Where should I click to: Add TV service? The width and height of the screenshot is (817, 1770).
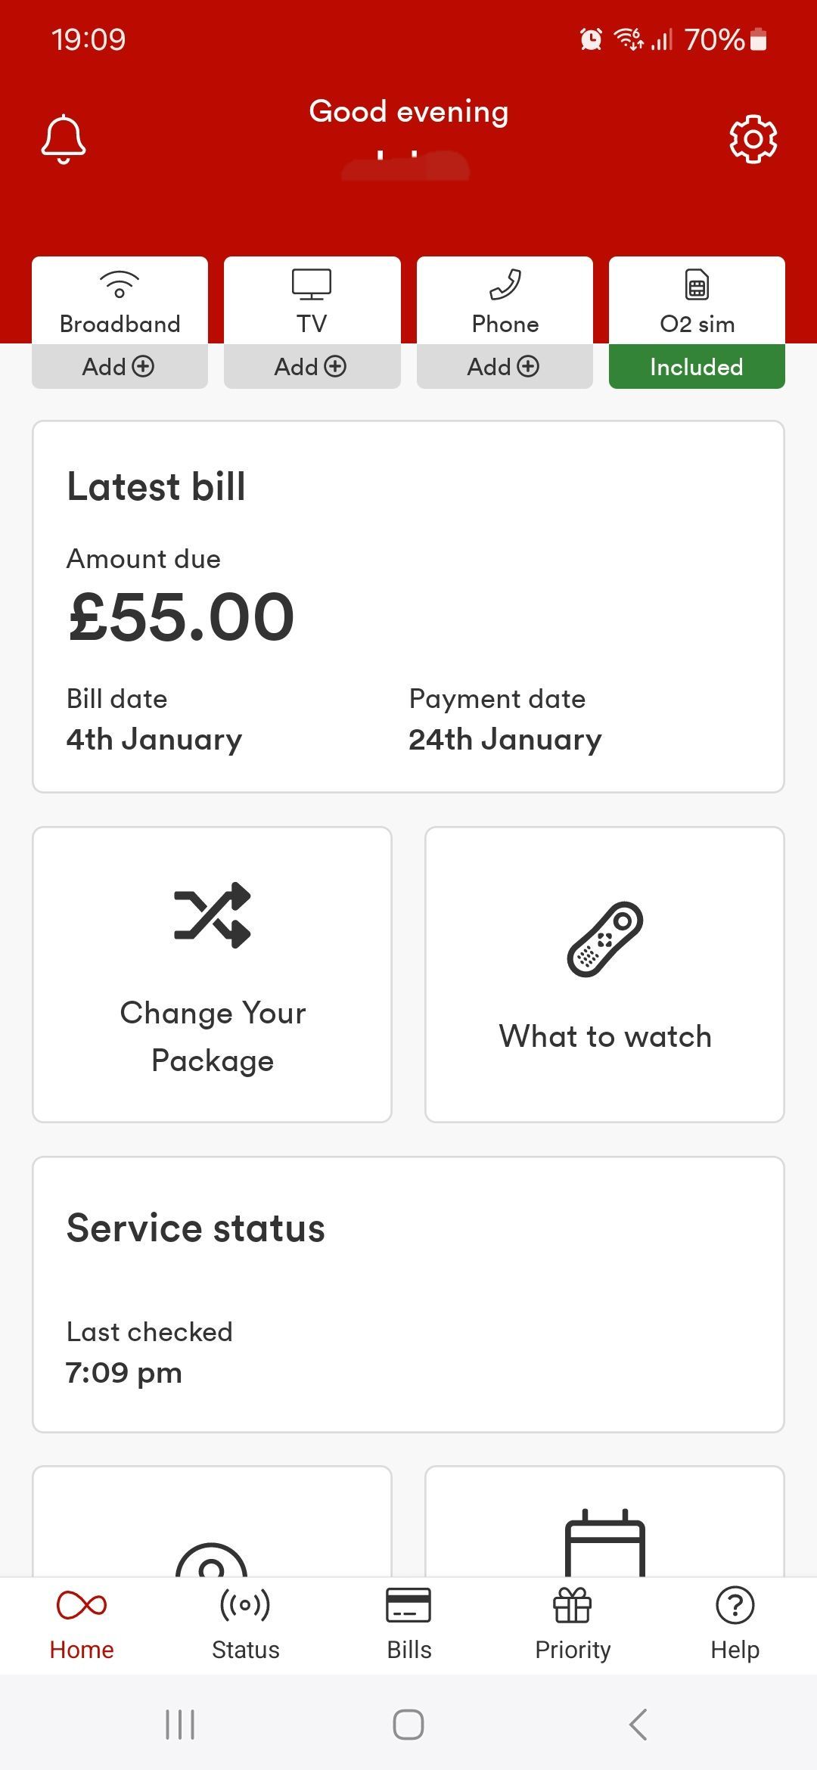click(x=312, y=367)
